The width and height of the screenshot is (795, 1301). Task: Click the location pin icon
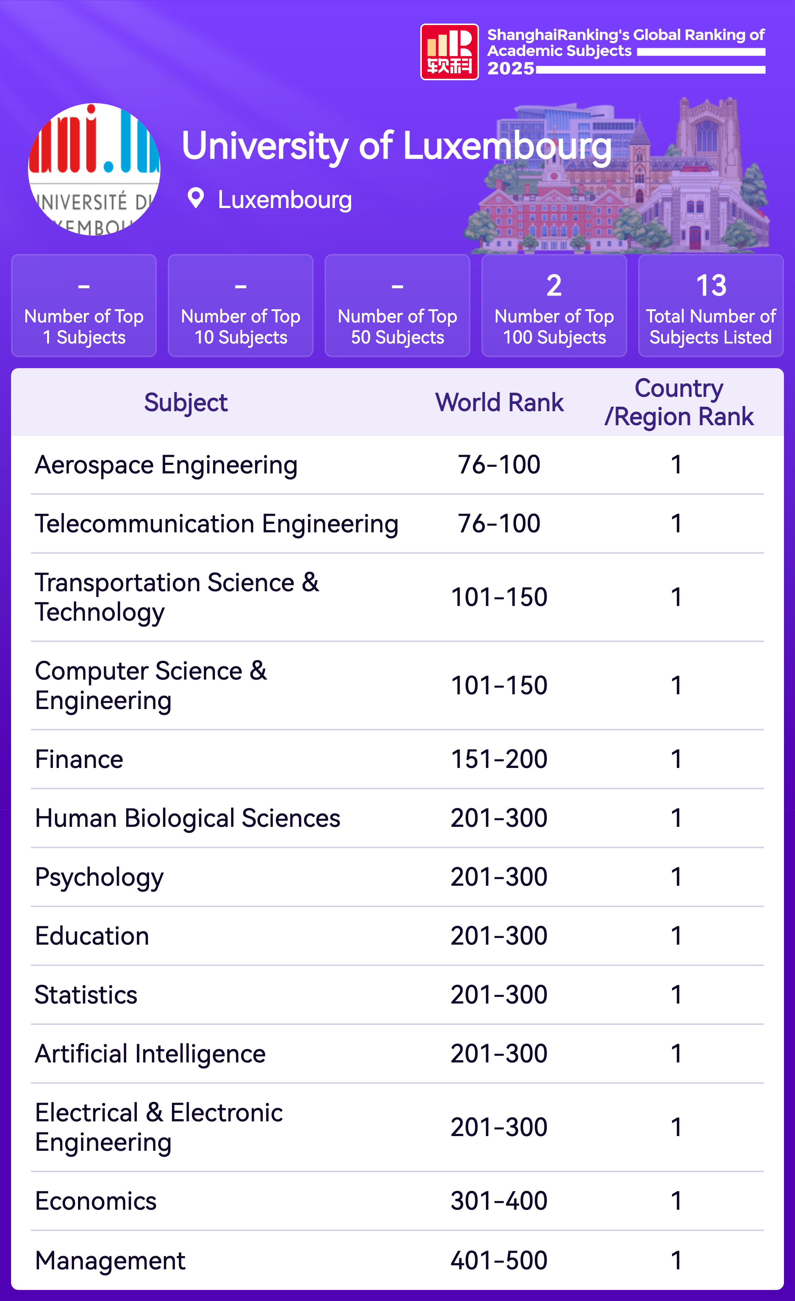pos(196,198)
